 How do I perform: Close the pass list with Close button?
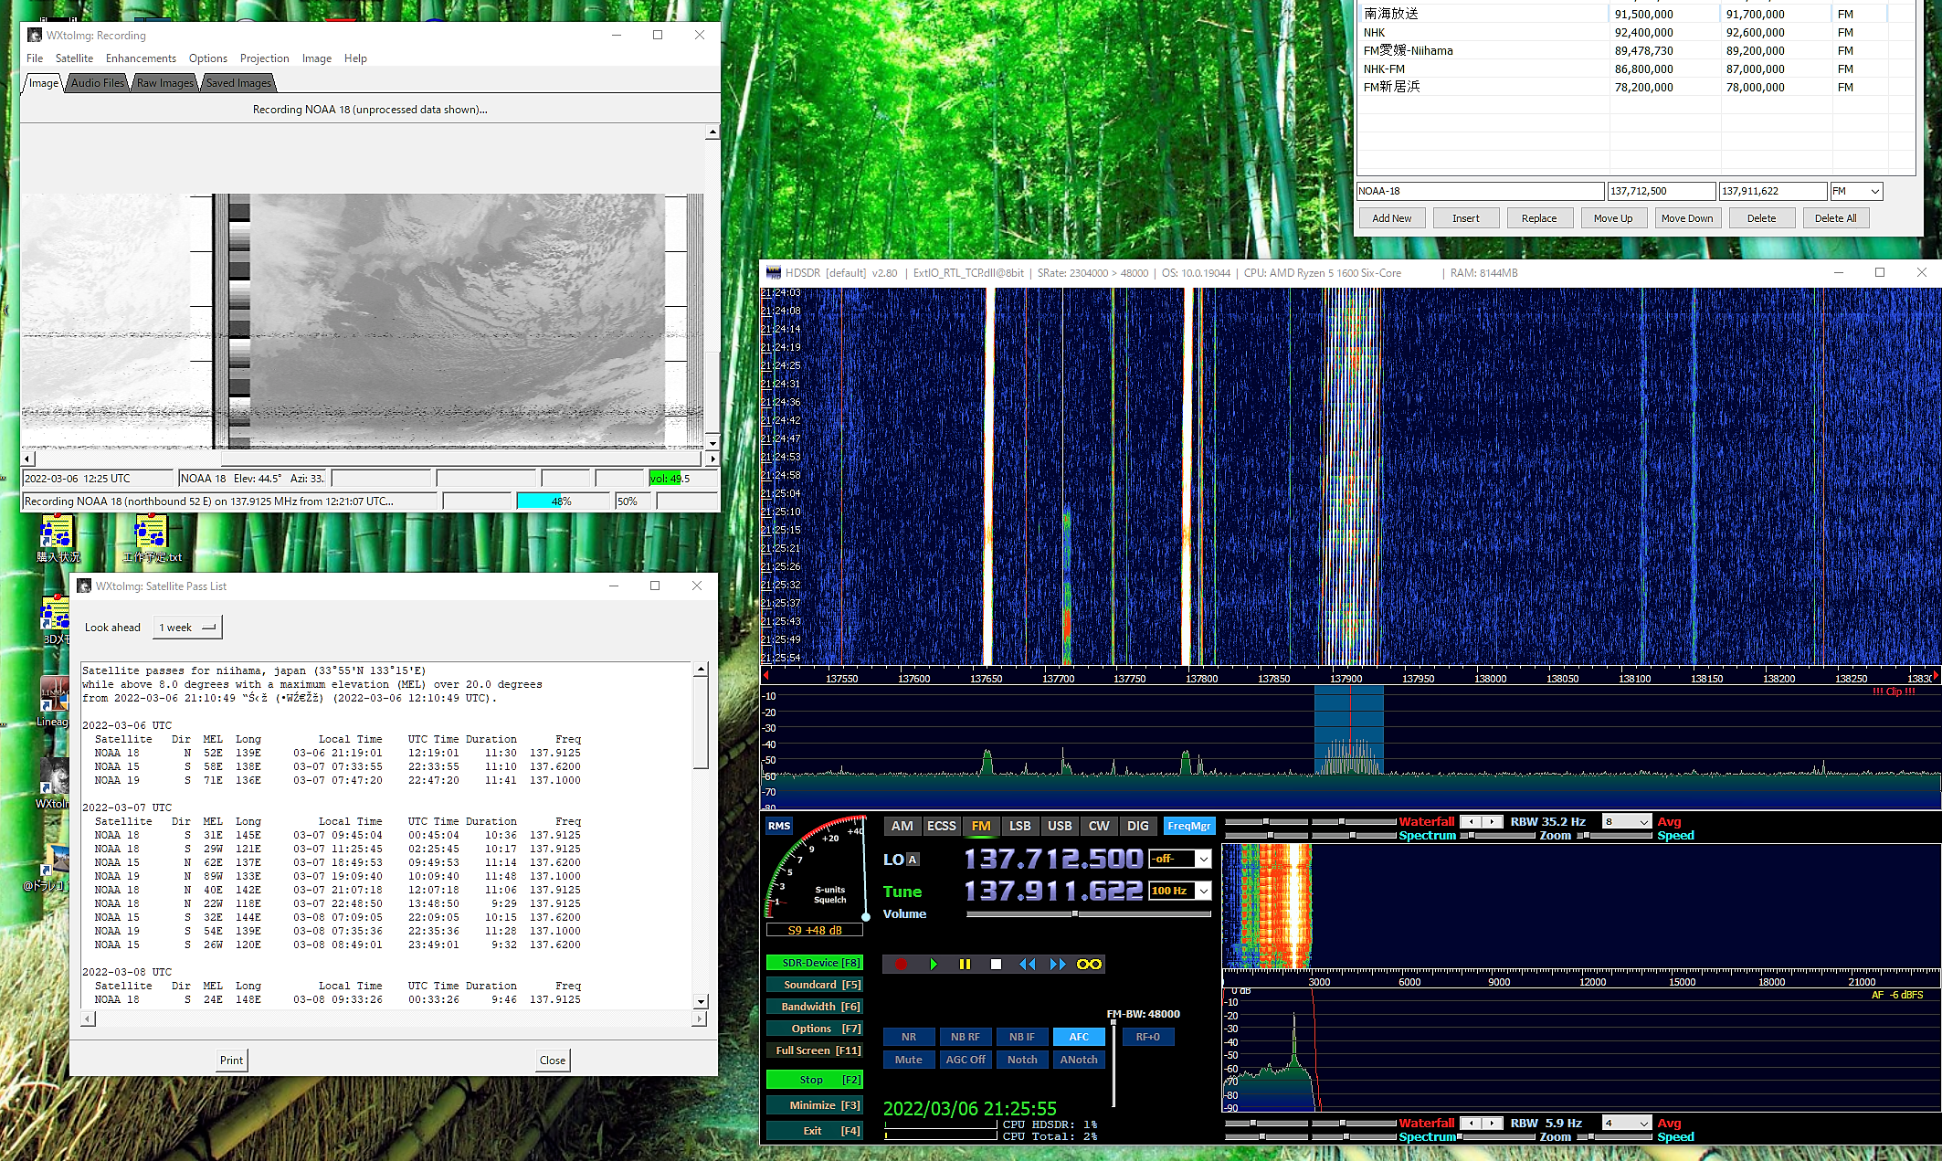tap(553, 1061)
